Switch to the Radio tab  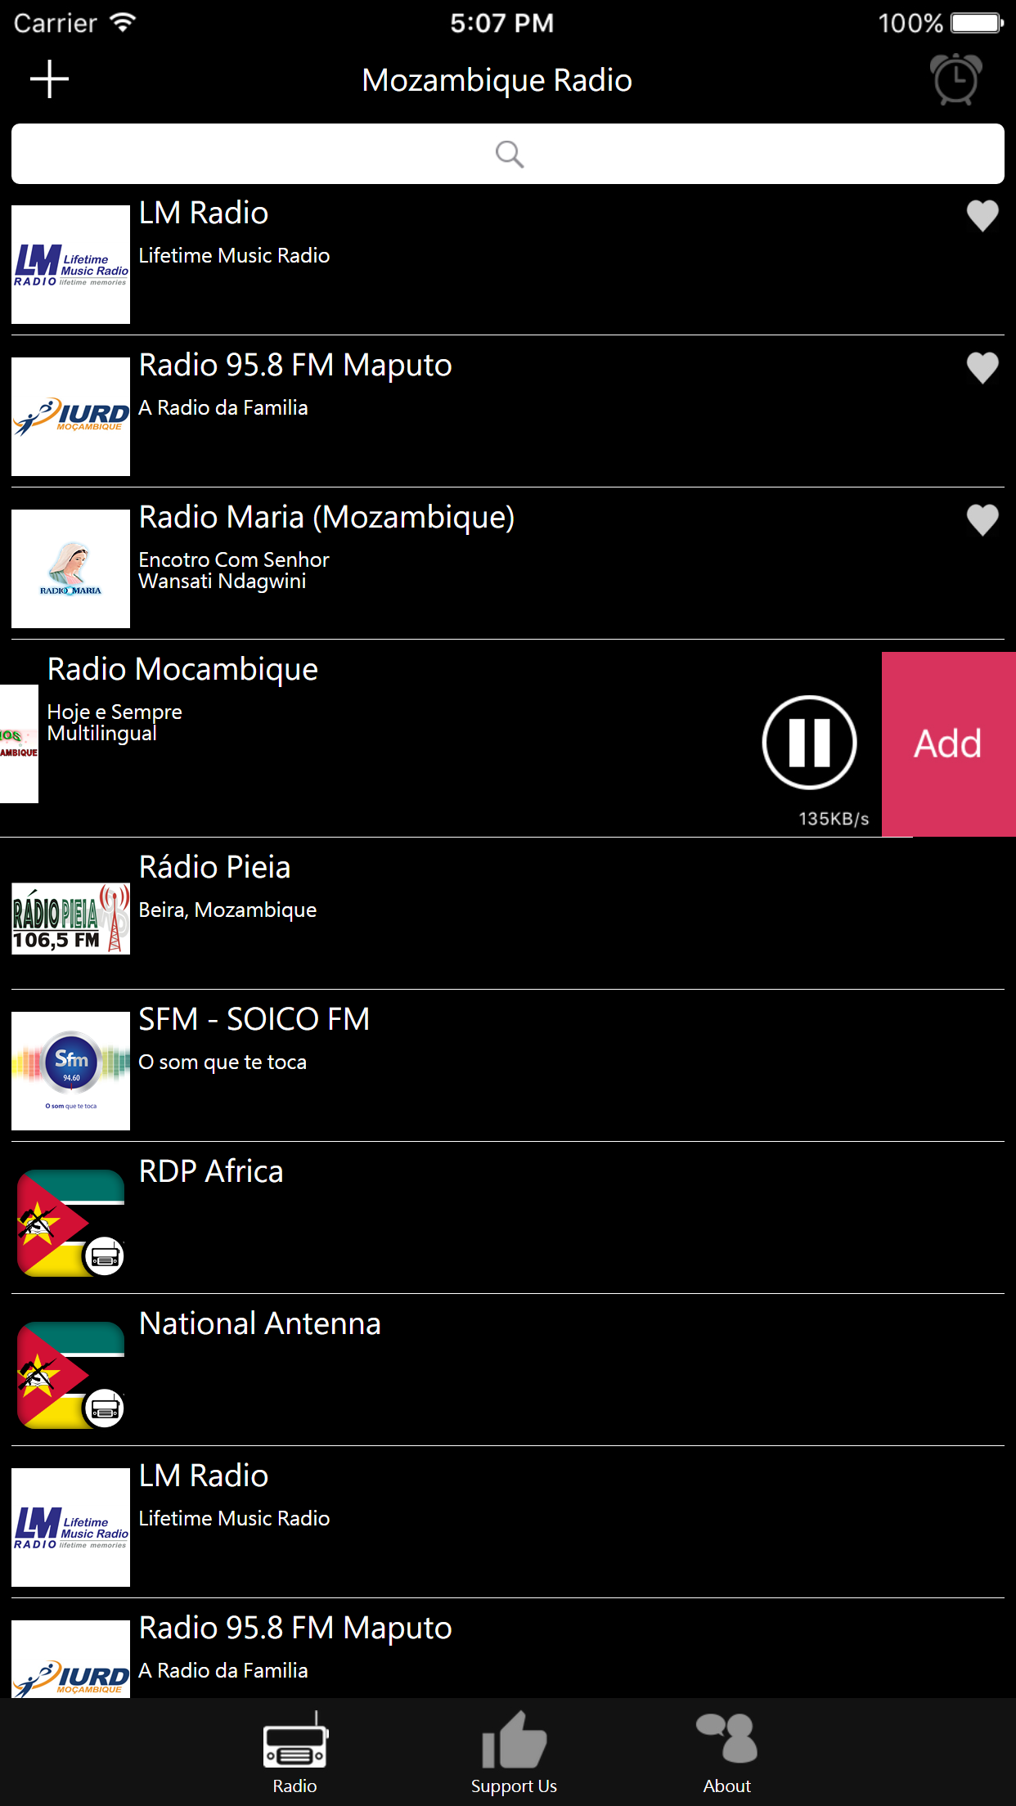[x=295, y=1753]
